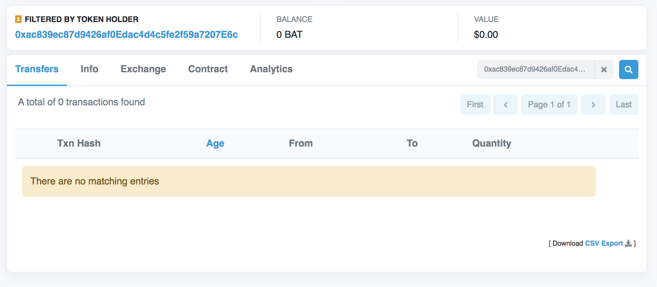Open the Exchange tab
This screenshot has height=287, width=657.
coord(143,69)
